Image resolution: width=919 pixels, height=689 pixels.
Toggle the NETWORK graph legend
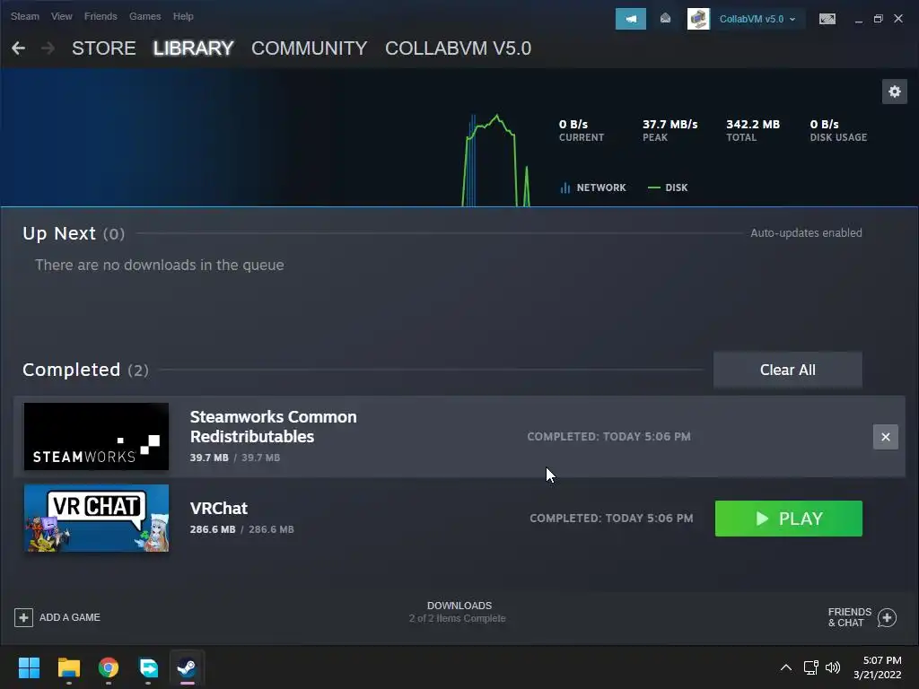click(593, 188)
